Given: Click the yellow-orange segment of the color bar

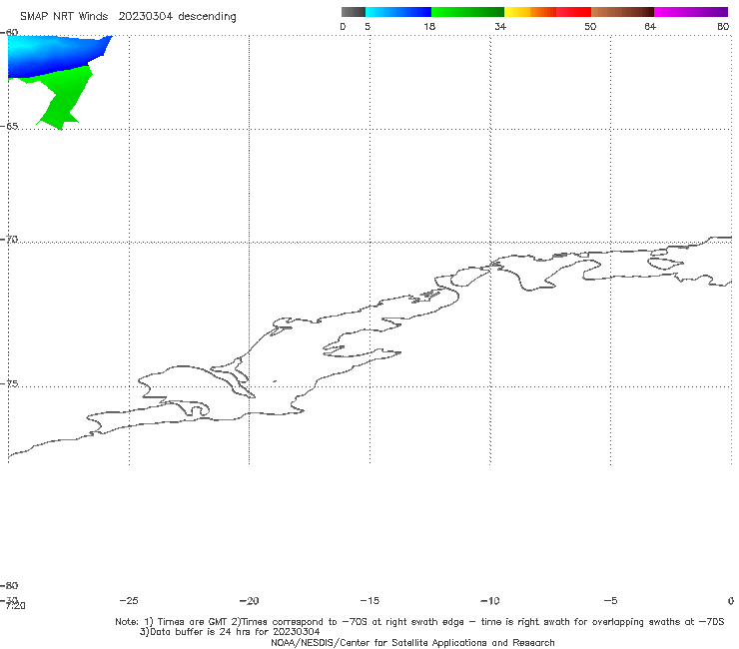Looking at the screenshot, I should pos(530,12).
